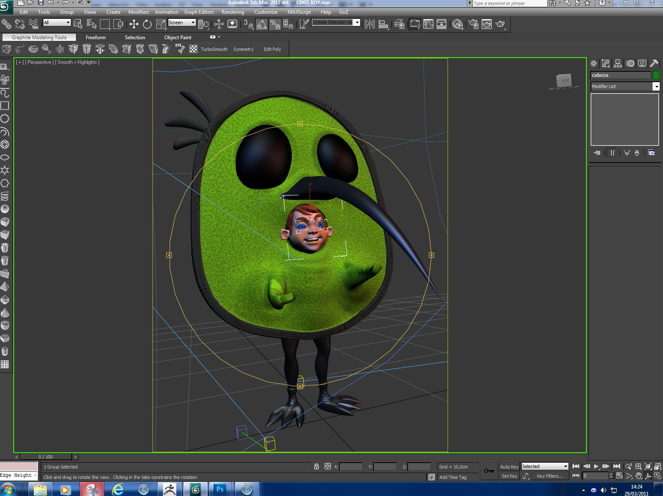The image size is (663, 496).
Task: Toggle the Selection Lock padlock
Action: [316, 466]
